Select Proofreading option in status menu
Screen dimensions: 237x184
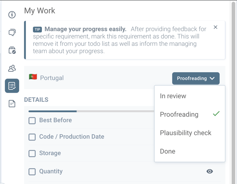[x=179, y=114]
